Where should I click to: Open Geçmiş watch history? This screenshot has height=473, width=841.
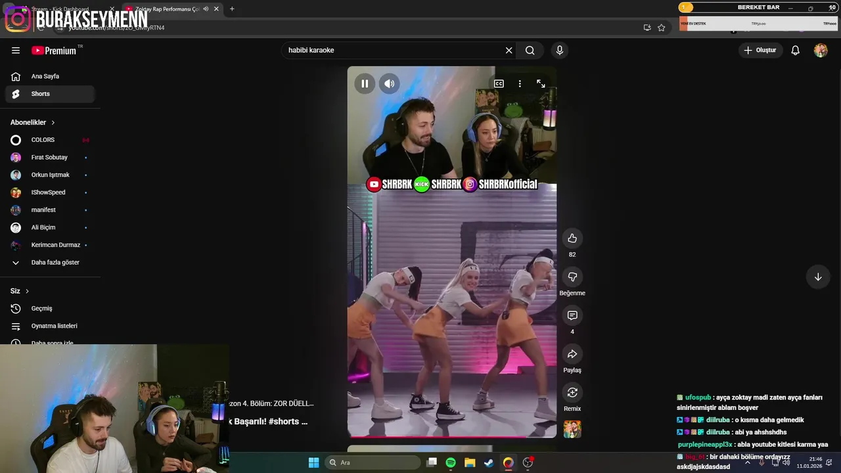[x=50, y=308]
